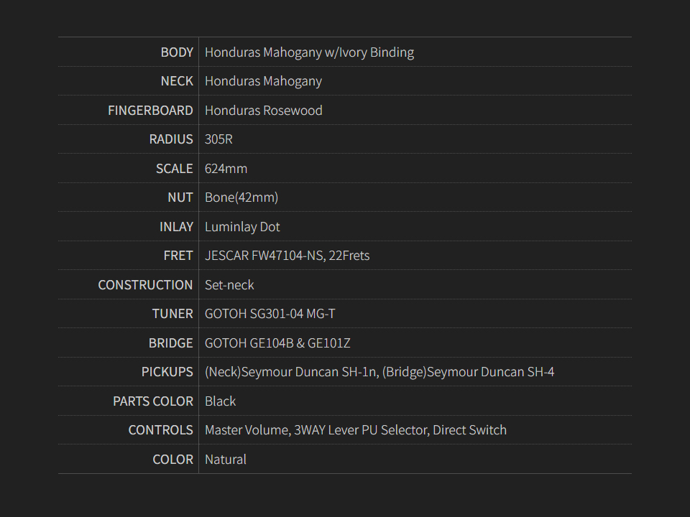Select the Bone(42mm) nut value
The image size is (690, 517).
[x=241, y=197]
